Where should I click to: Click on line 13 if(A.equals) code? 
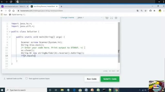(28, 56)
